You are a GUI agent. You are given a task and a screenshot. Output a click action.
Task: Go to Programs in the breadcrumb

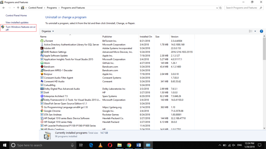coord(52,8)
